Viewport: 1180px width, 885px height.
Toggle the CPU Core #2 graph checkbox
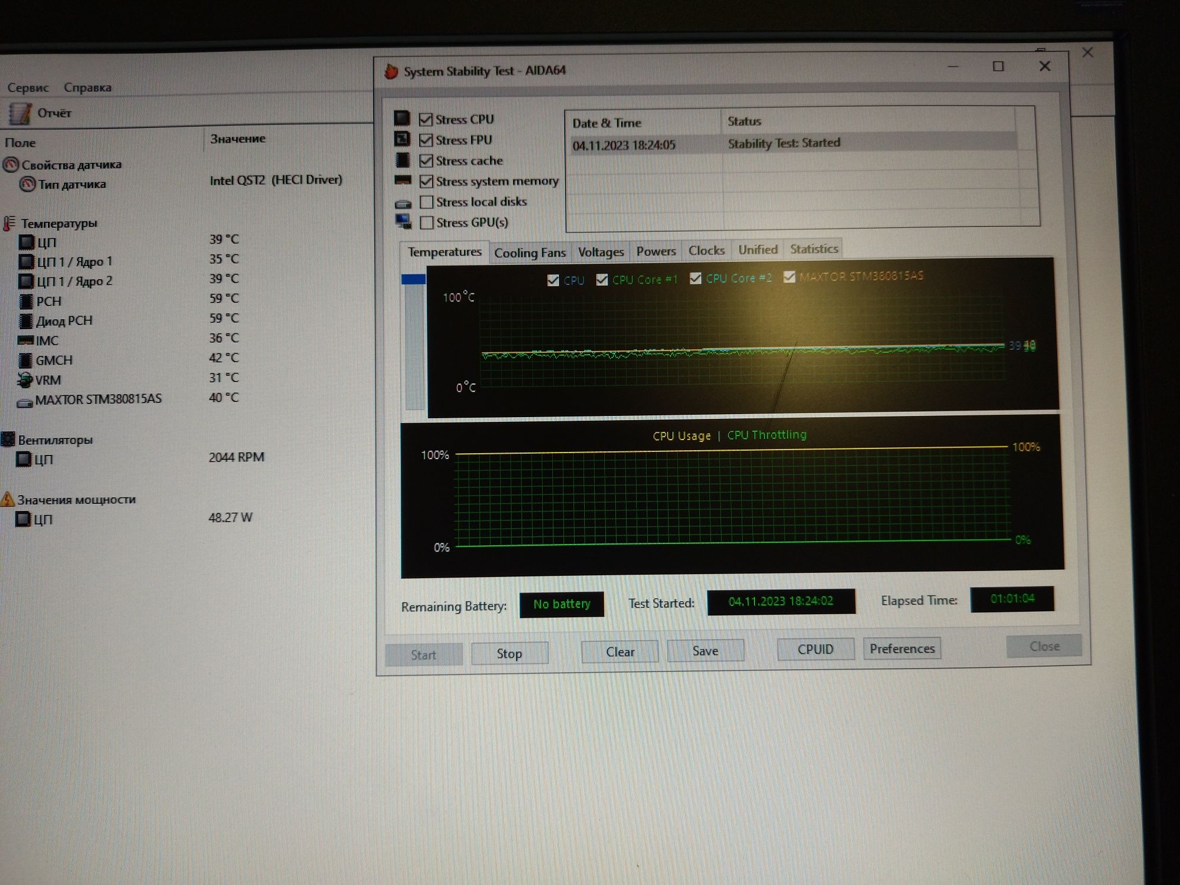pos(696,278)
